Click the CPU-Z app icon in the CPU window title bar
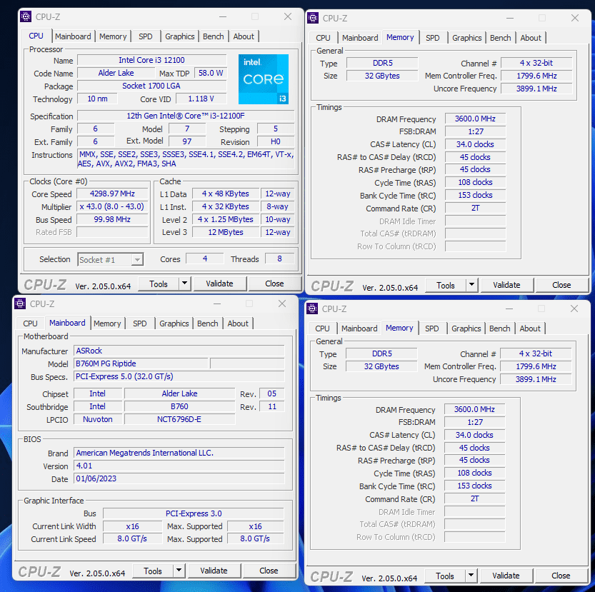Viewport: 595px width, 592px height. pos(26,16)
